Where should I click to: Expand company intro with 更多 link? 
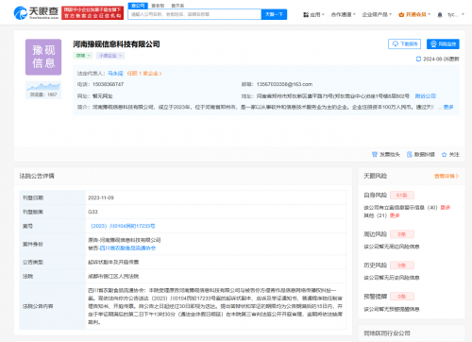(448, 107)
